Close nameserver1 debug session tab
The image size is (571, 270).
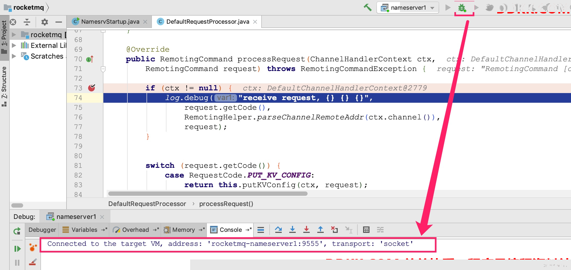[102, 217]
